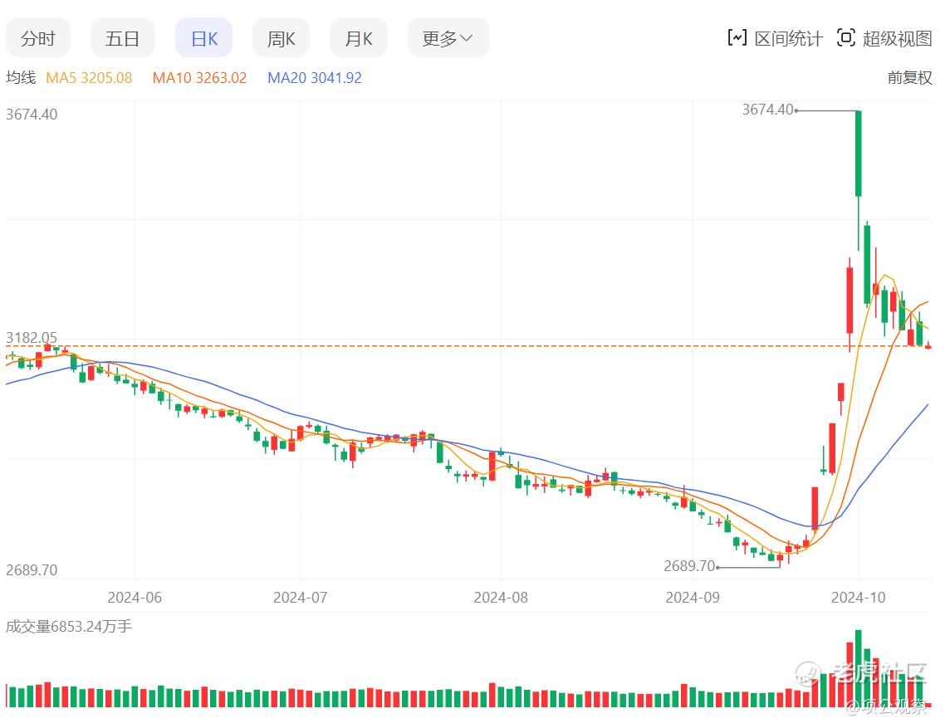Click the 3182.05 current price label
The image size is (945, 728).
(x=32, y=338)
